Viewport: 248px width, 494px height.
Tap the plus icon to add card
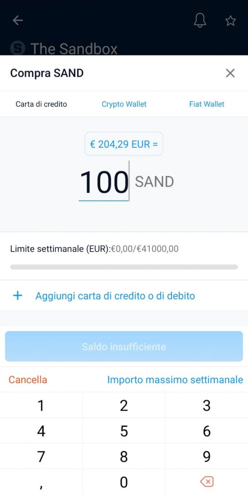[18, 296]
